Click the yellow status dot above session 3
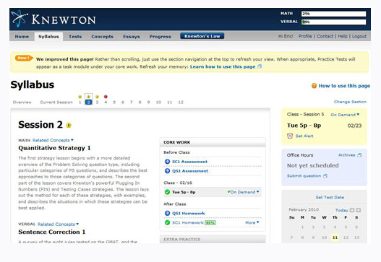Screen dimensions: 381x262 97,97
